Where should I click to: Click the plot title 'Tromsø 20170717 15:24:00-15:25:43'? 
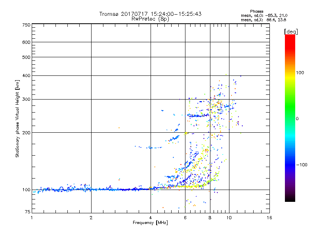point(150,14)
